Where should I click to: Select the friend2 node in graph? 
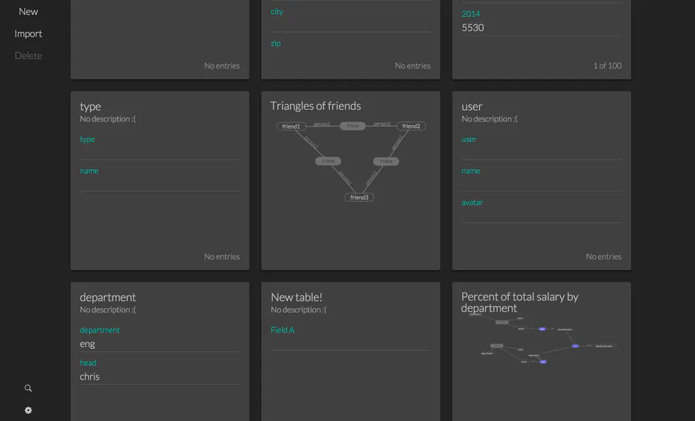pos(411,126)
